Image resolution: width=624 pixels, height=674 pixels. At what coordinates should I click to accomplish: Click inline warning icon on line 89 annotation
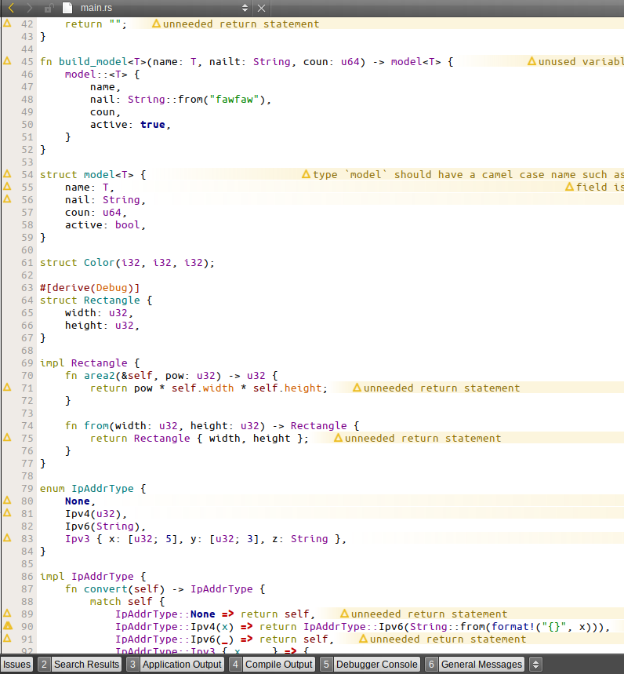click(344, 614)
